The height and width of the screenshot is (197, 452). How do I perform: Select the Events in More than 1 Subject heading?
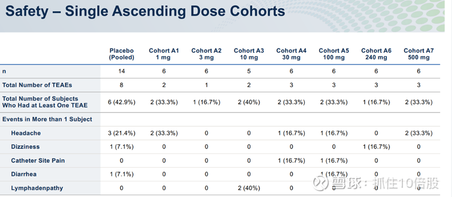tap(47, 119)
